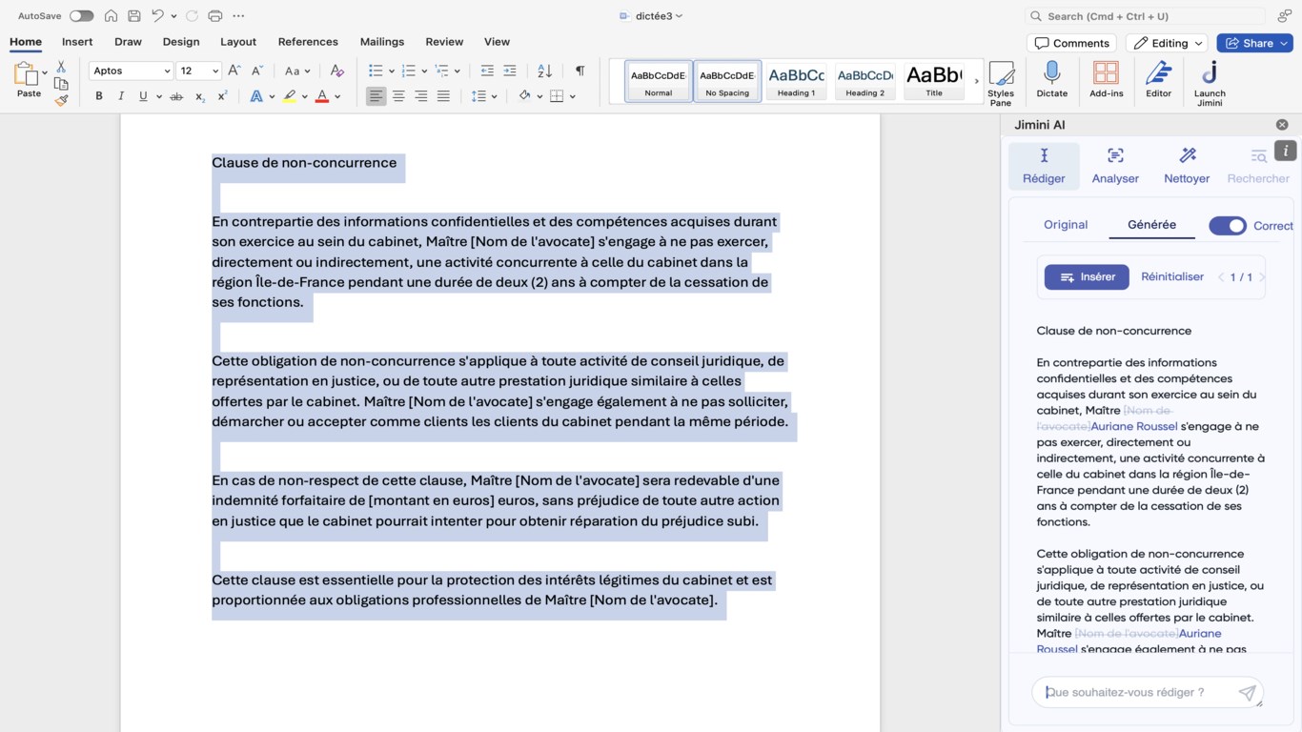Send the prompt with the paper plane icon
Viewport: 1302px width, 732px height.
point(1247,693)
